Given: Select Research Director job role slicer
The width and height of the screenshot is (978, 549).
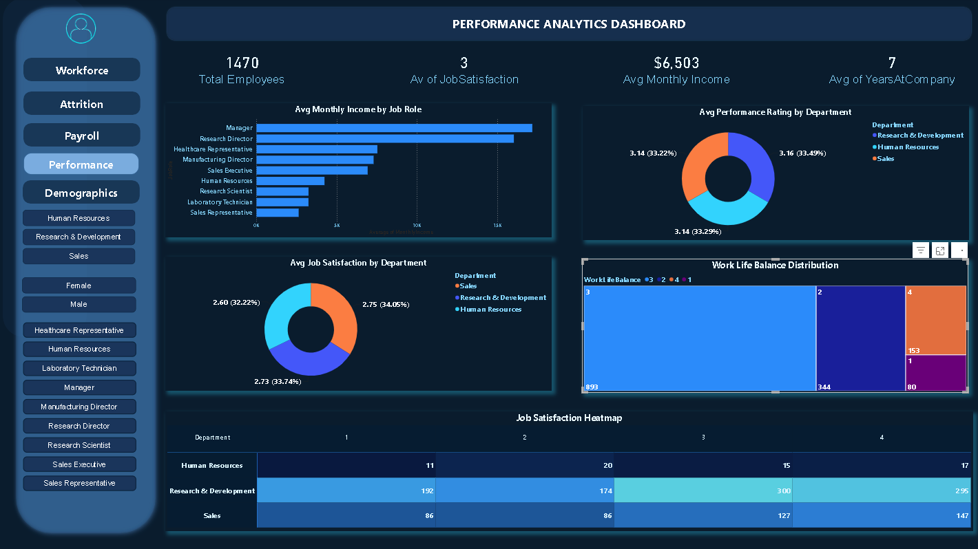Looking at the screenshot, I should coord(79,426).
